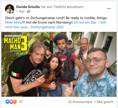Click the '1 Tage' post timestamp
Image resolution: width=118 pixels, height=108 pixels.
tap(21, 11)
